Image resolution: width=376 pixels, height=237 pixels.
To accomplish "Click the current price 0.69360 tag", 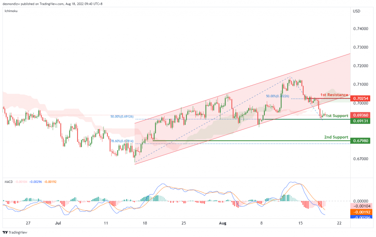I will 360,115.
